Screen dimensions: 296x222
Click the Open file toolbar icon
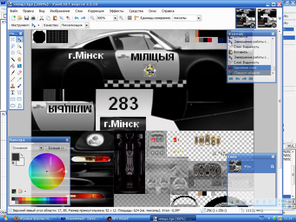click(20, 18)
